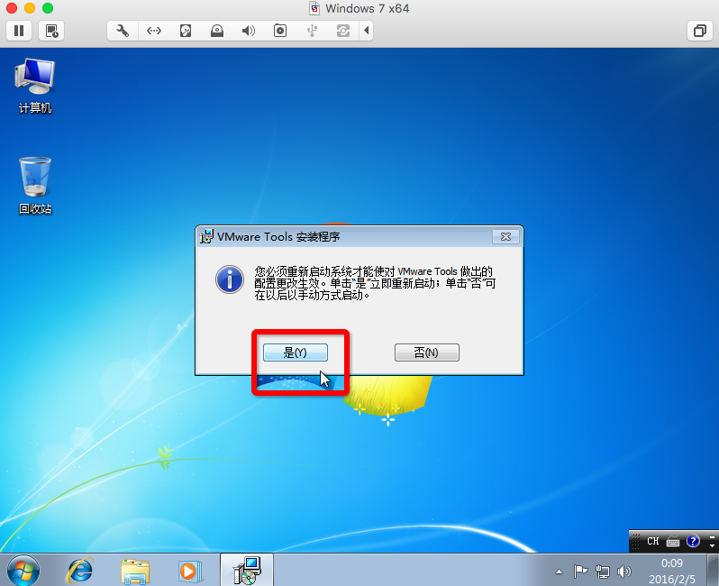Click the sound speaker toolbar icon

pyautogui.click(x=248, y=31)
